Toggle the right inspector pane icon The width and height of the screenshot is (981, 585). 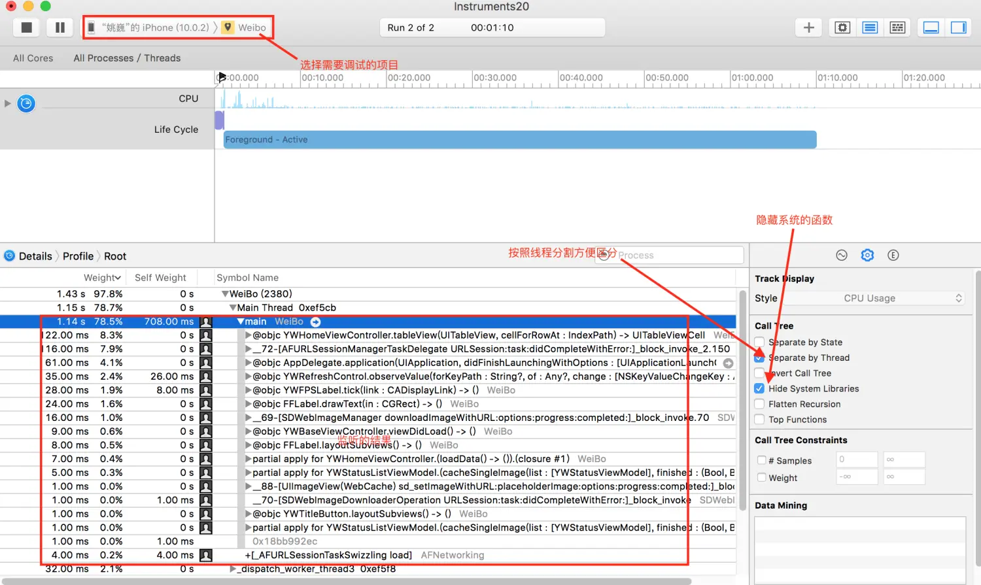pos(958,27)
